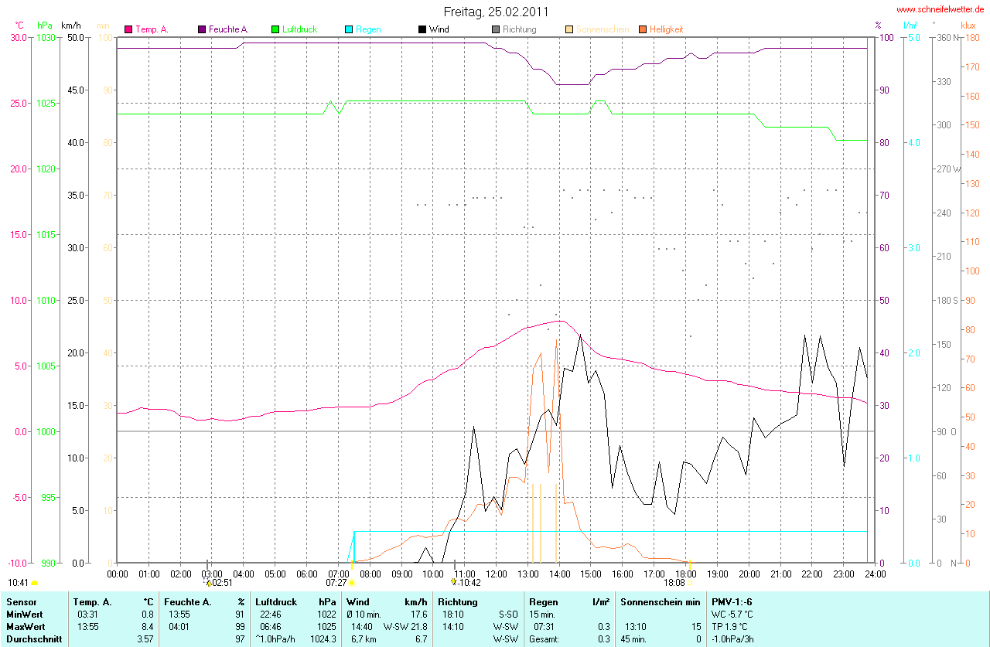Viewport: 990px width, 647px height.
Task: Click the MinWert row label
Action: pyautogui.click(x=24, y=615)
